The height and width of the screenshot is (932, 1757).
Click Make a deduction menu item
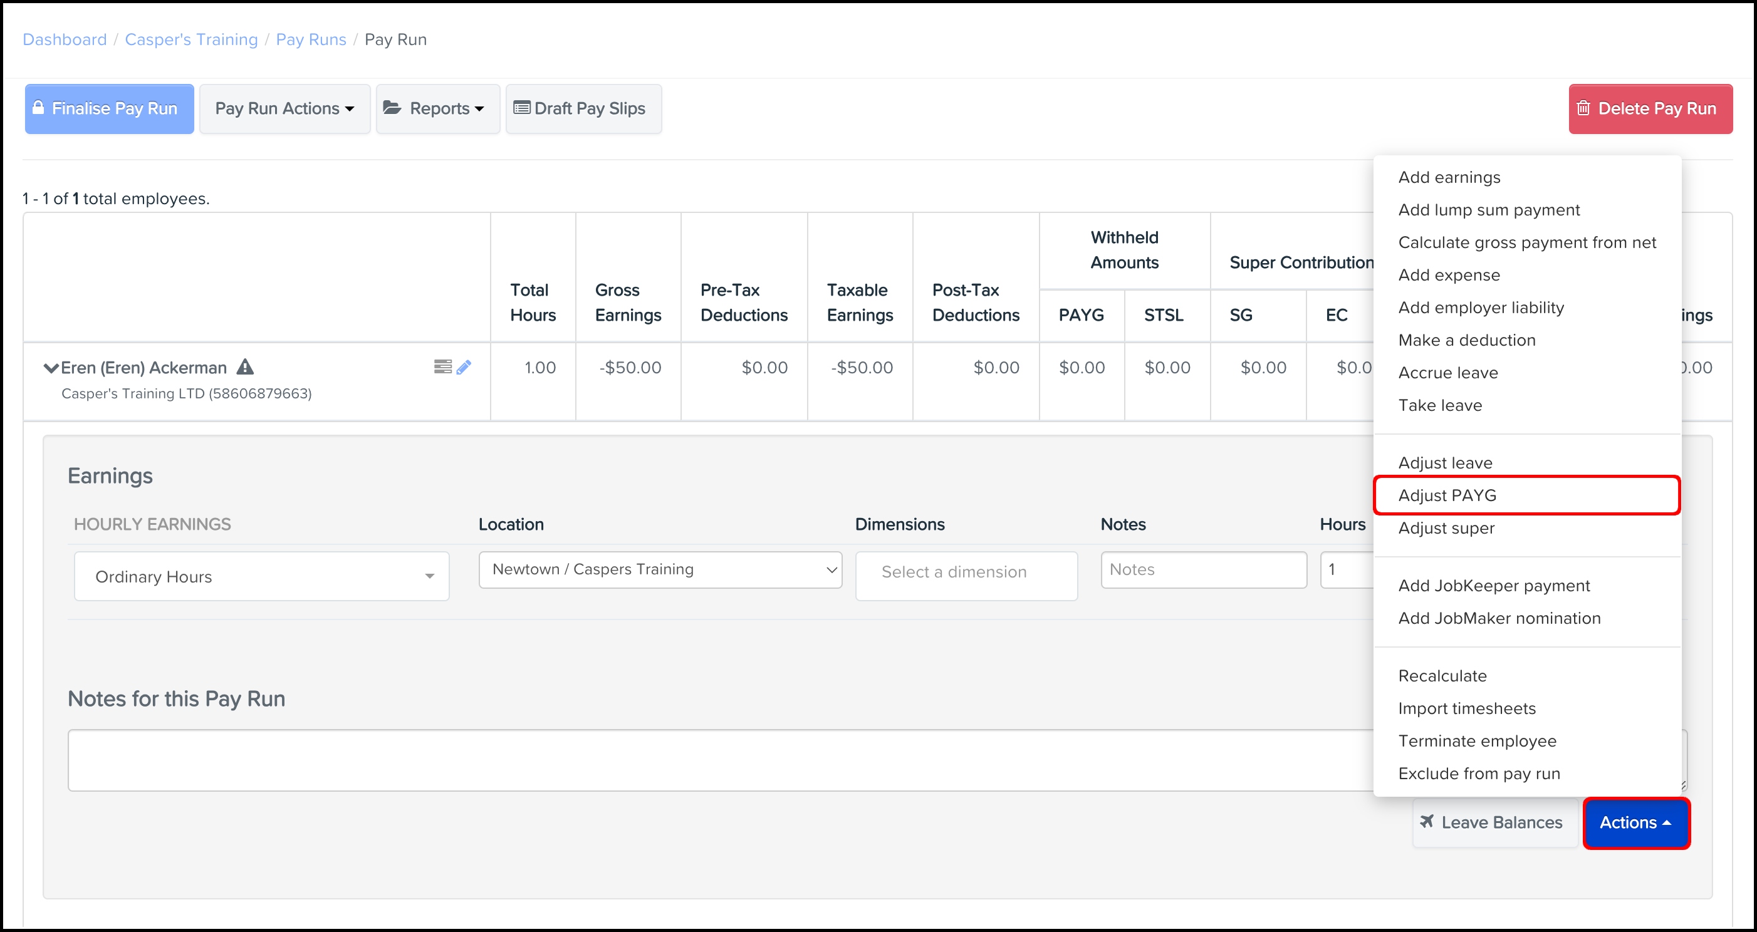(1466, 340)
